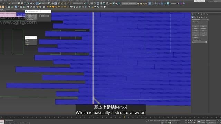Click the object name input field
The height and width of the screenshot is (124, 221).
[199, 42]
